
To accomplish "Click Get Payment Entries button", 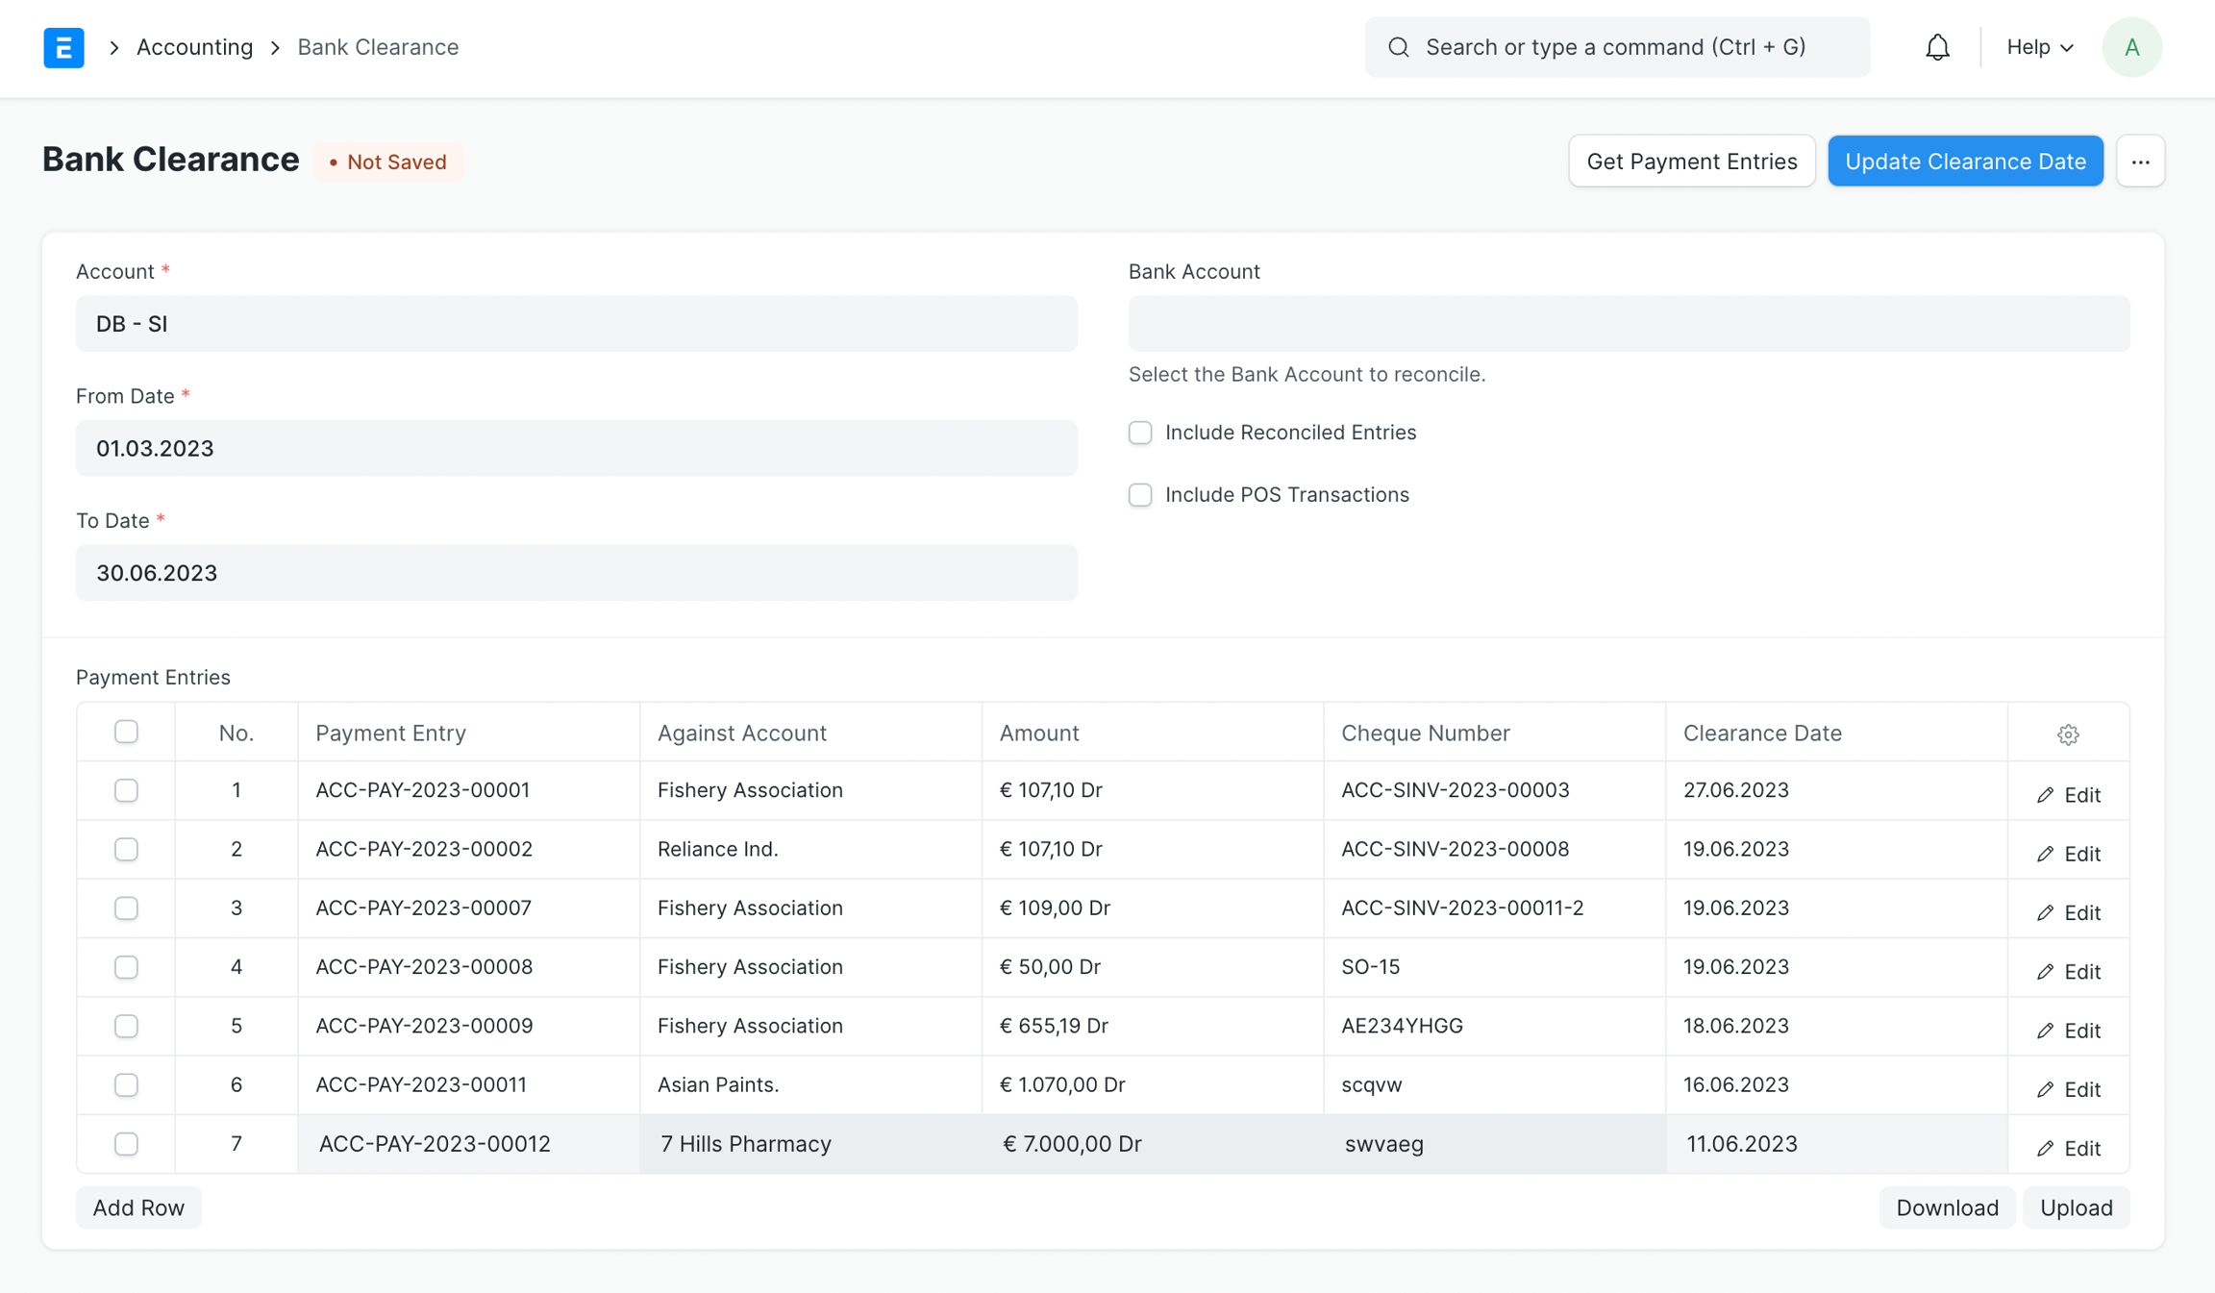I will click(x=1691, y=162).
